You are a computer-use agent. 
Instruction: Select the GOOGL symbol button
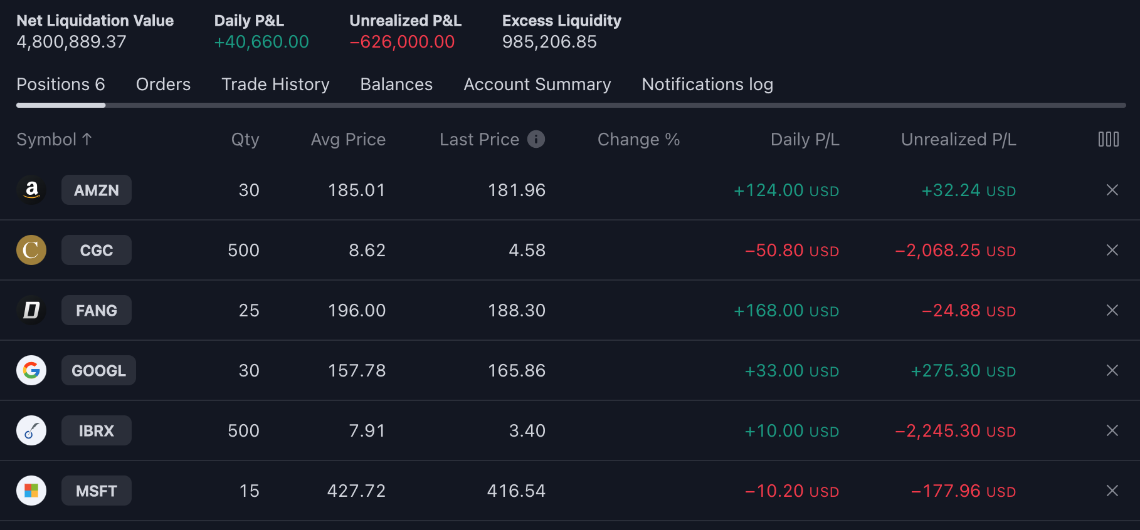[98, 370]
